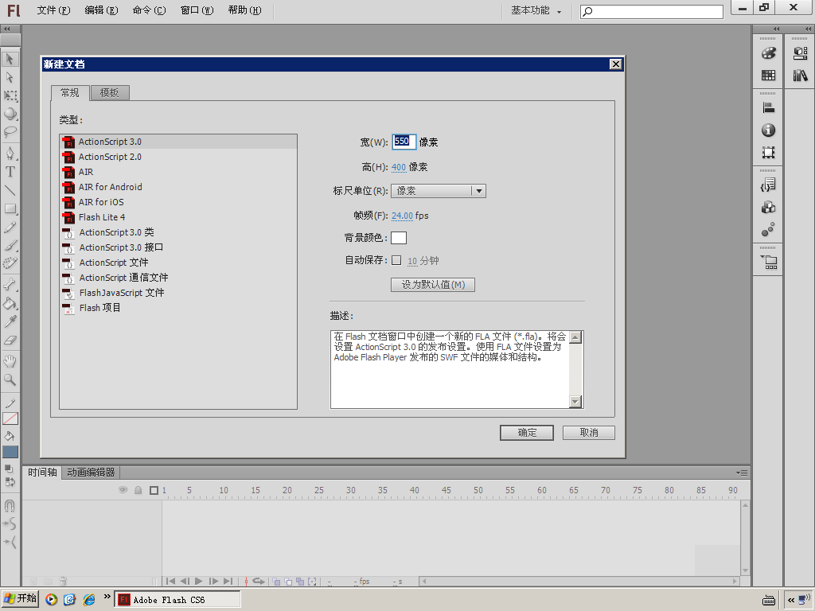This screenshot has height=611, width=815.
Task: Open the Project panel icon
Action: point(768,262)
